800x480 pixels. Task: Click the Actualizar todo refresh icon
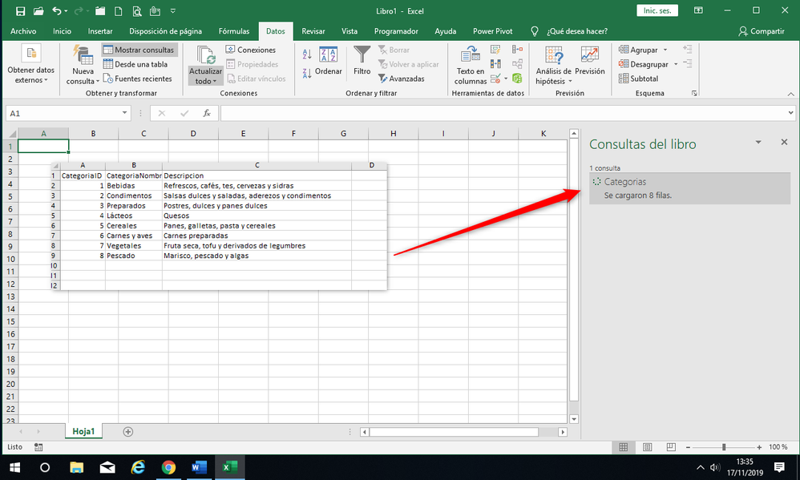pos(206,55)
